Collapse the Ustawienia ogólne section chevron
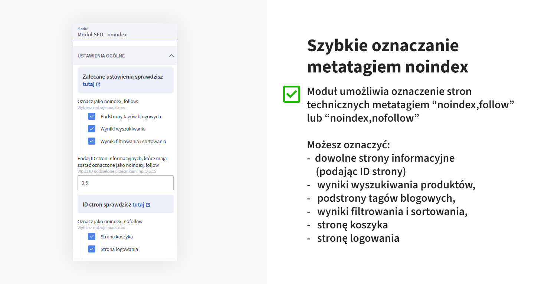Viewport: 538px width, 284px height. click(x=171, y=56)
